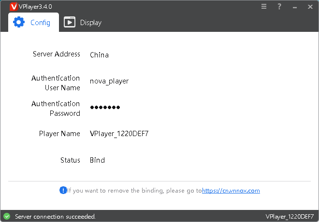
Task: Open the https://cn.vnnox.com link
Action: [x=231, y=191]
